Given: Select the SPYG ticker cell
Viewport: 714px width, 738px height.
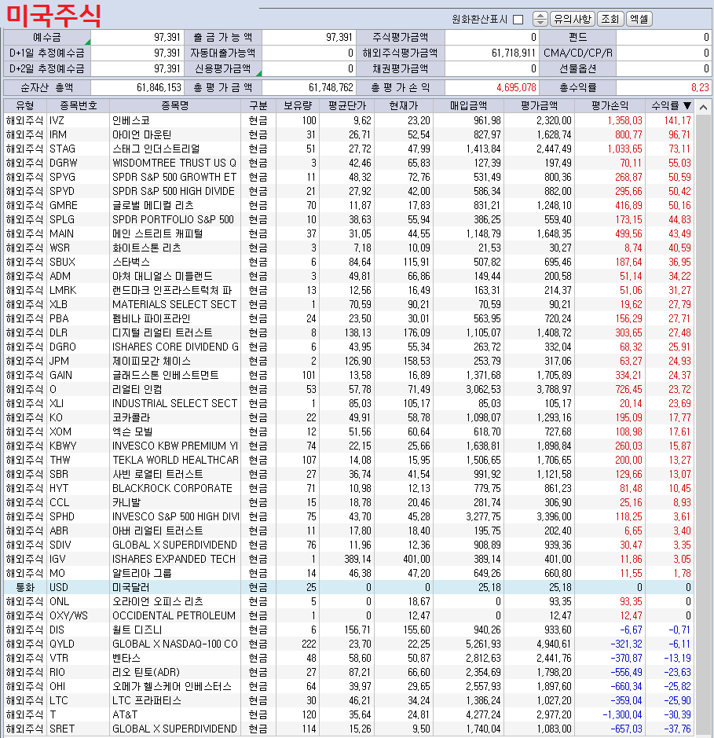Looking at the screenshot, I should (78, 177).
